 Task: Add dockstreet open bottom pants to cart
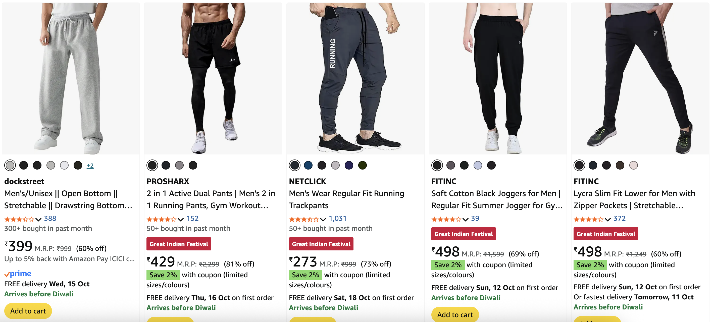[x=28, y=311]
